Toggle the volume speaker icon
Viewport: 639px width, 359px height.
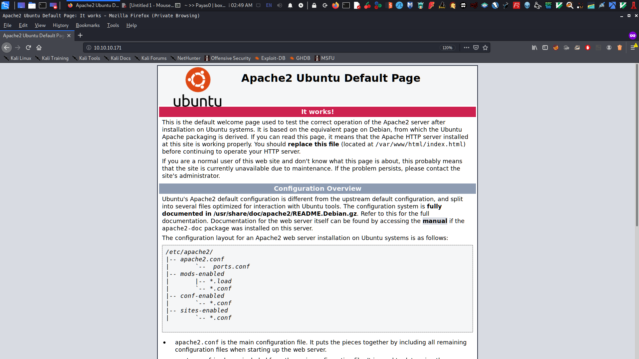(x=280, y=5)
